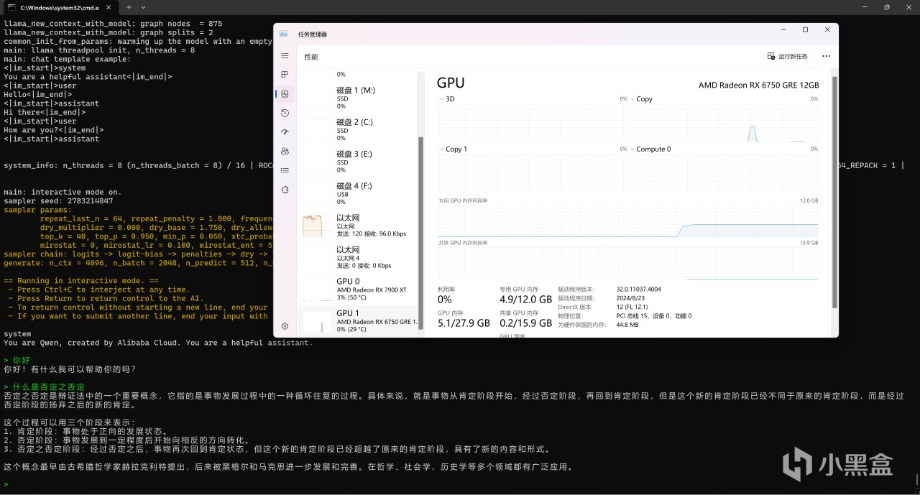Viewport: 920px width, 495px height.
Task: Open Details page icon in sidebar
Action: [285, 170]
